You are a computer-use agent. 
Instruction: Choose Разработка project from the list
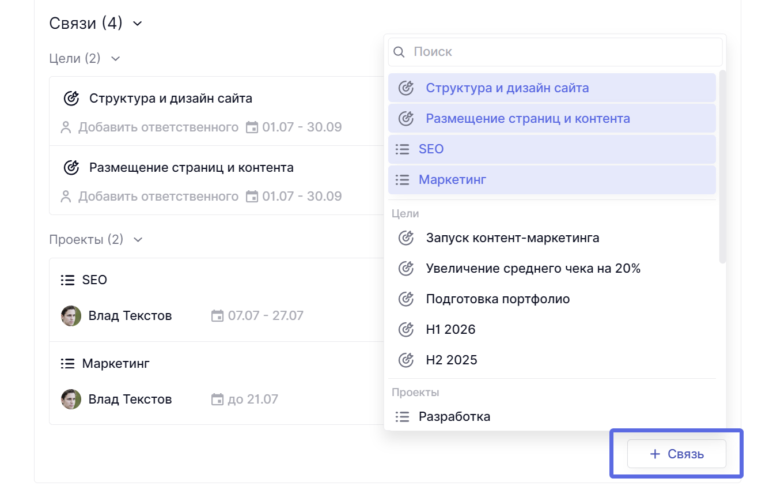point(454,416)
